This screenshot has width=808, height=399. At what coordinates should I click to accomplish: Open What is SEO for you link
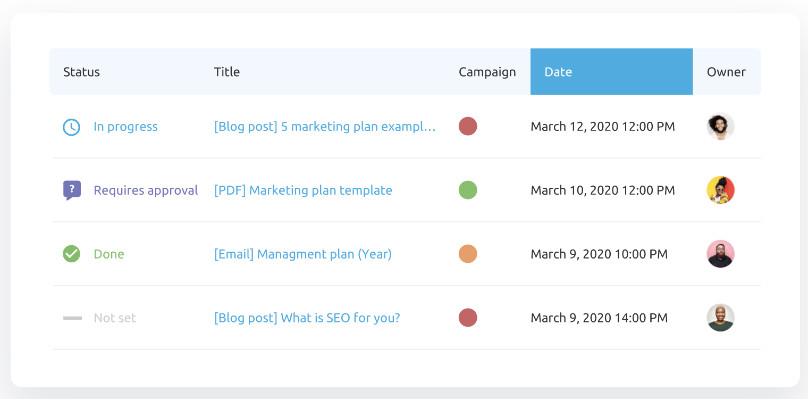pyautogui.click(x=307, y=318)
